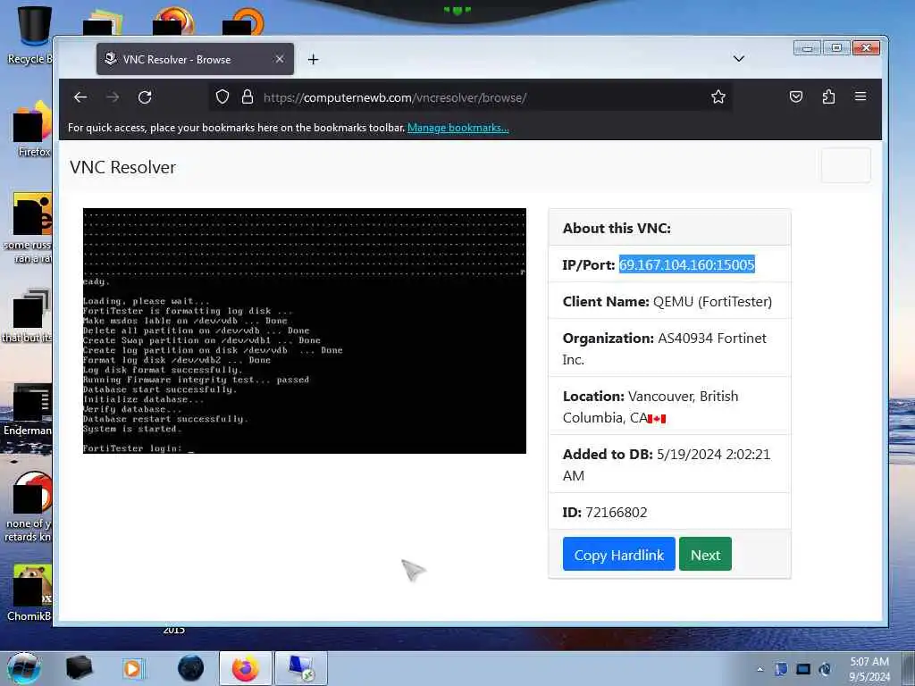Image resolution: width=915 pixels, height=686 pixels.
Task: Click the taskbar clock 5:07 AM
Action: (x=869, y=669)
